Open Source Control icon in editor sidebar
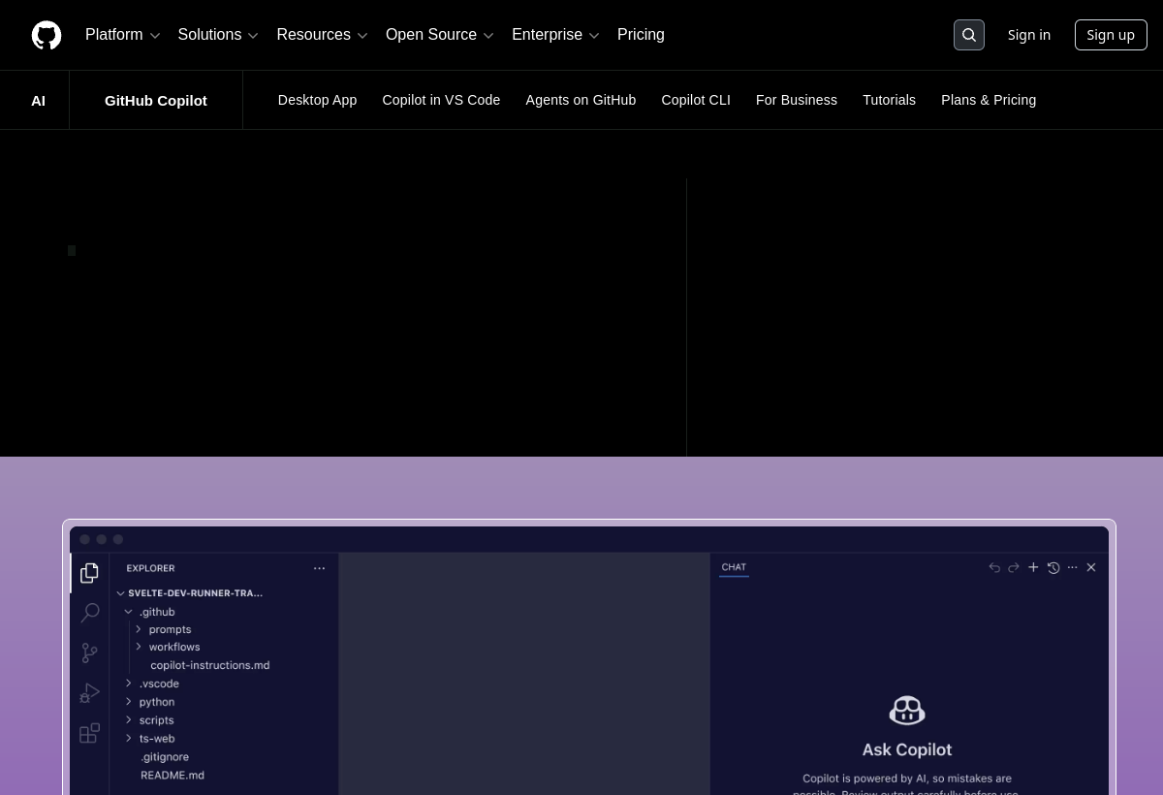This screenshot has width=1163, height=795. pos(89,653)
